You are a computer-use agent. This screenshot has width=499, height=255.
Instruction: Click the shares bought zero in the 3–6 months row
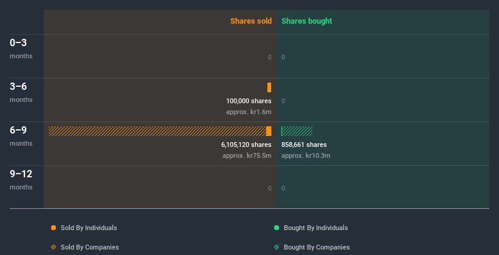(283, 101)
